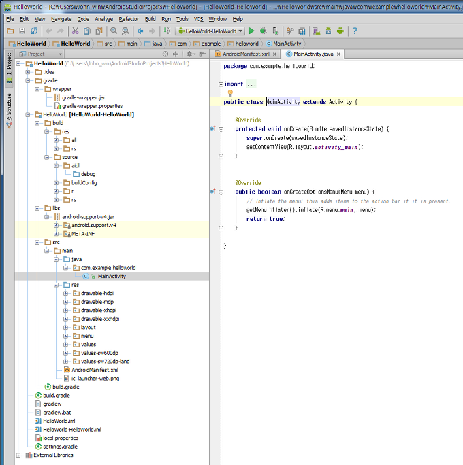463x465 pixels.
Task: Click the Make Project icon
Action: tap(167, 31)
